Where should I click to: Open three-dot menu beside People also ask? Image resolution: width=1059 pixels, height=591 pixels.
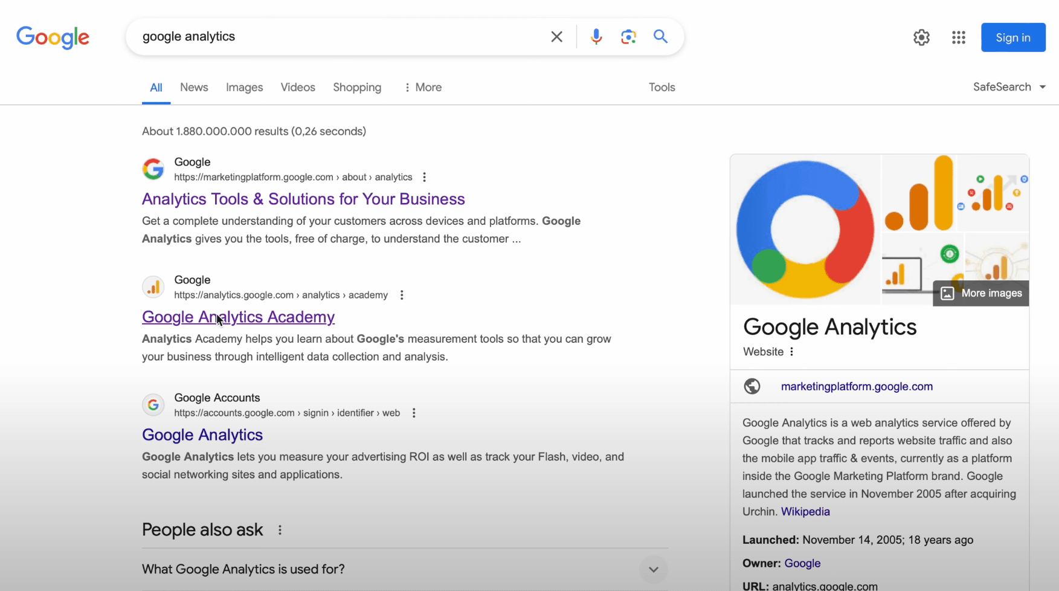pyautogui.click(x=280, y=529)
